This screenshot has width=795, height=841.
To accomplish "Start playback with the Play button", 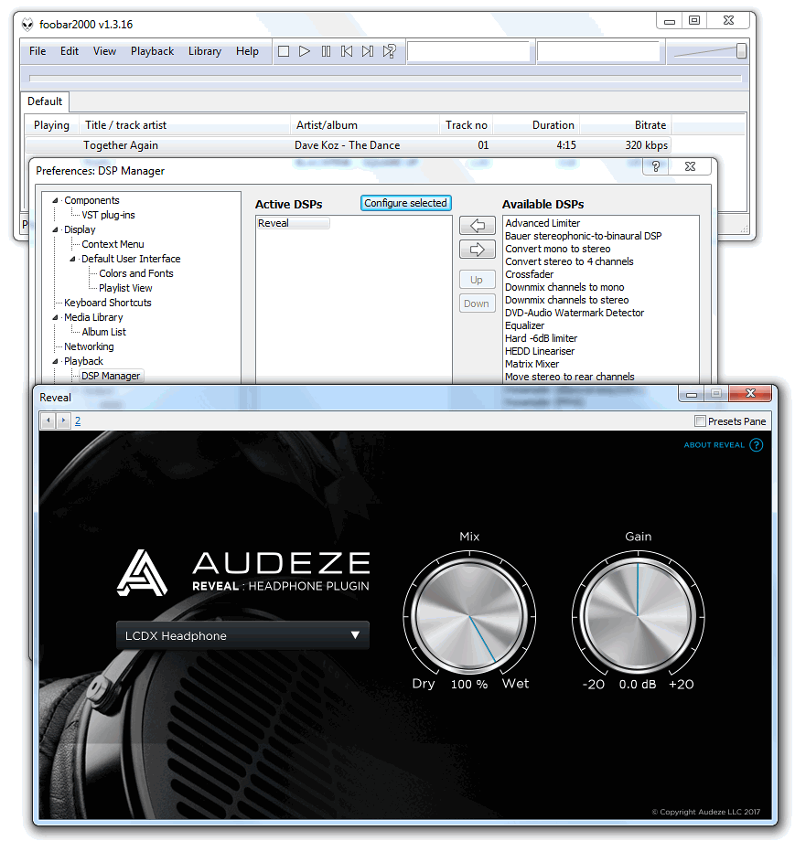I will coord(305,51).
